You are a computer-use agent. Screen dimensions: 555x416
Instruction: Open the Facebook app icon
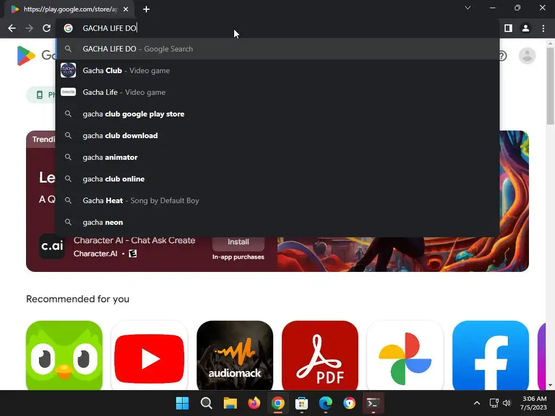tap(491, 355)
